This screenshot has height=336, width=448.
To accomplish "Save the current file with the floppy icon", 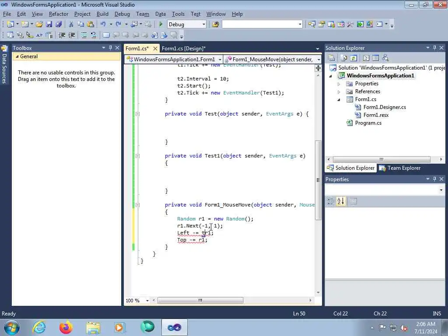I will [49, 24].
